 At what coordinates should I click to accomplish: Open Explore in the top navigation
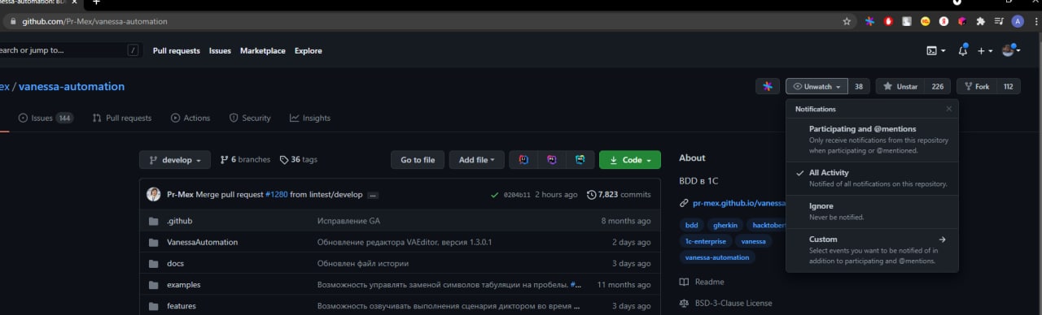tap(308, 50)
